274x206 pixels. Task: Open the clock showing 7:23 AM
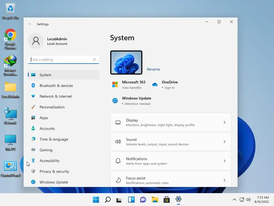coord(262,200)
